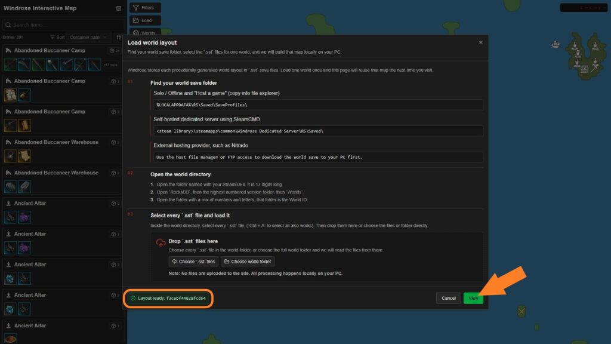Close the Load world layout dialog
The height and width of the screenshot is (344, 611).
(x=480, y=42)
